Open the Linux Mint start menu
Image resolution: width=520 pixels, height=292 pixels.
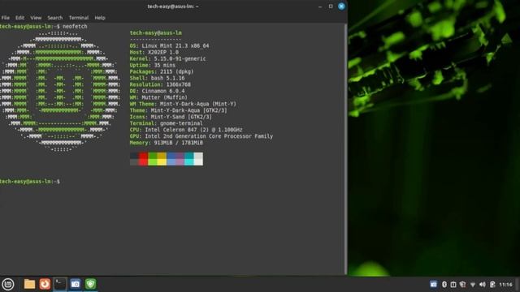[8, 284]
